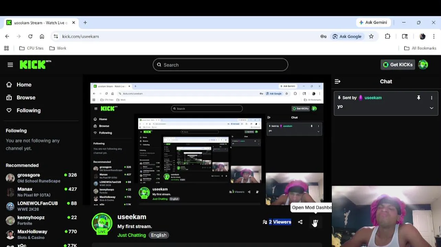Open Chrome profile avatar
This screenshot has width=441, height=247.
pyautogui.click(x=422, y=36)
